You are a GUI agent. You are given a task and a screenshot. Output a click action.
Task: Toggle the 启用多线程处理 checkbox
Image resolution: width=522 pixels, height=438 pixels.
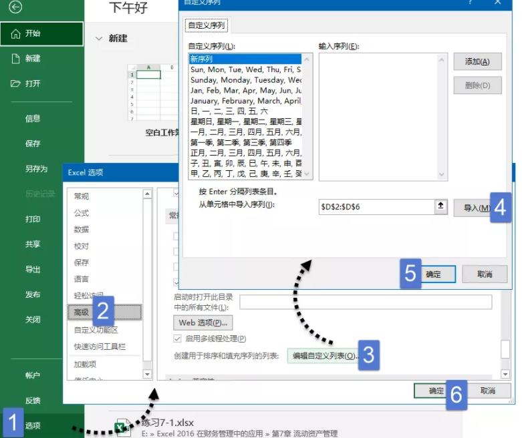coord(177,339)
